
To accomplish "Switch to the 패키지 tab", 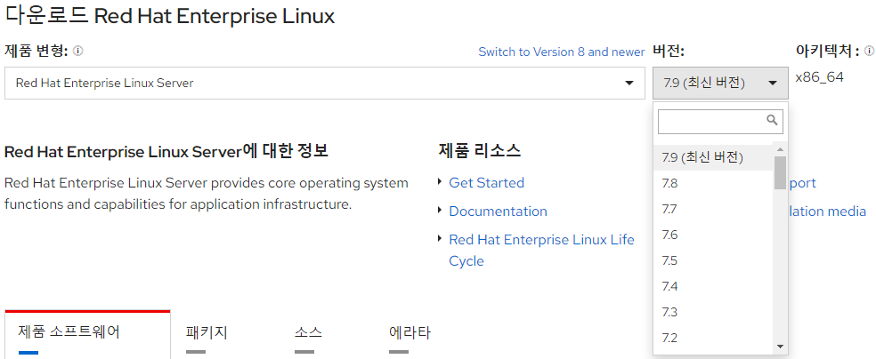I will (x=207, y=334).
